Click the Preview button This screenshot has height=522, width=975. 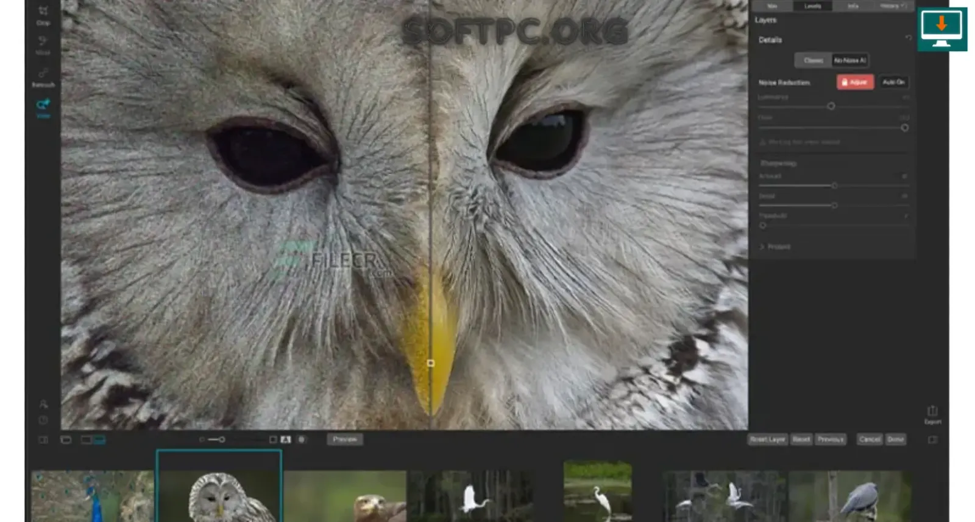click(x=345, y=439)
